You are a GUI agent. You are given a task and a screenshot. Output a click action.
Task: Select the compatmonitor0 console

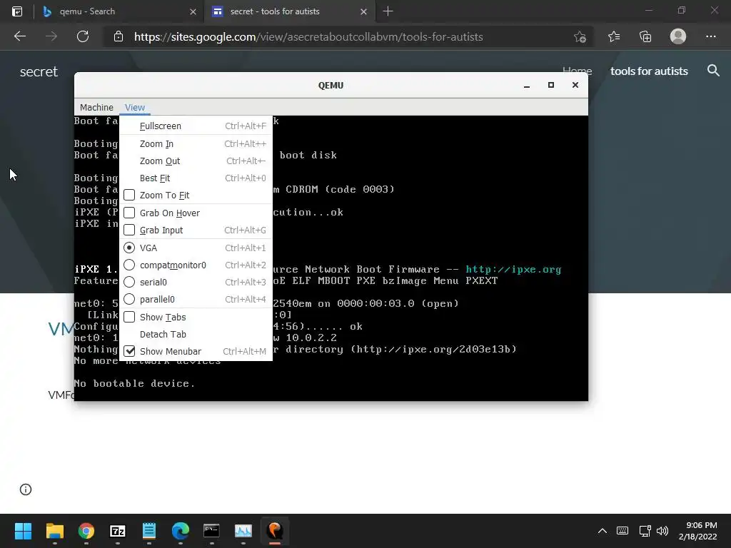coord(129,265)
